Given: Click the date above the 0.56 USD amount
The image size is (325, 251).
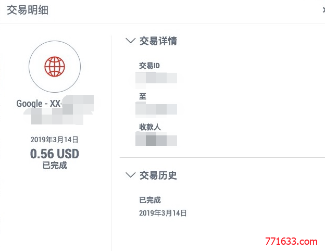Looking at the screenshot, I should pyautogui.click(x=54, y=140).
